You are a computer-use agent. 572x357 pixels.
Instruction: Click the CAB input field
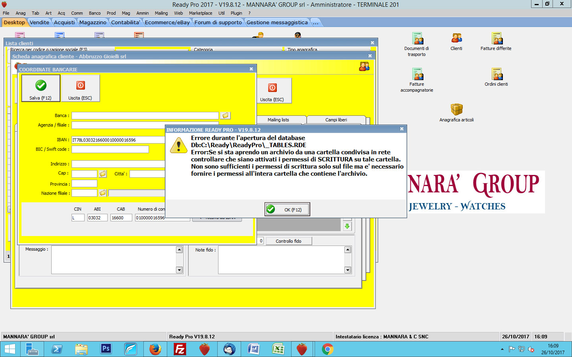(121, 218)
